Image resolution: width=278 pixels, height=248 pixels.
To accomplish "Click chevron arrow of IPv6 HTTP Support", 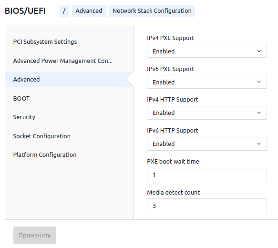I will [259, 144].
